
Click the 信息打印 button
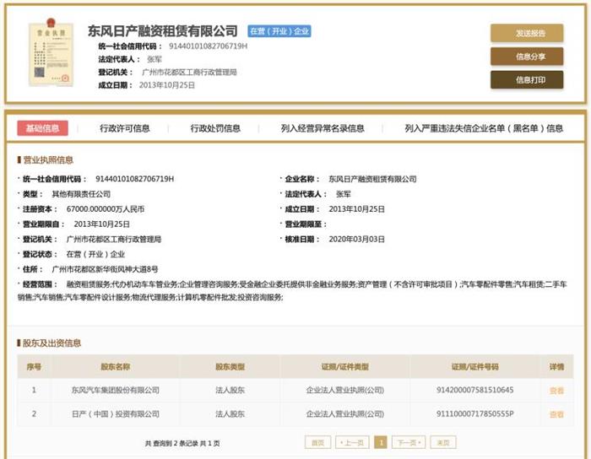pyautogui.click(x=527, y=79)
